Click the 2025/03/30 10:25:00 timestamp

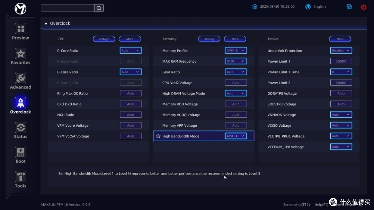point(277,7)
